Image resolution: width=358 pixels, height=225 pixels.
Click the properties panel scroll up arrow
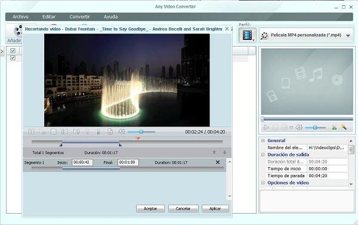pos(351,141)
